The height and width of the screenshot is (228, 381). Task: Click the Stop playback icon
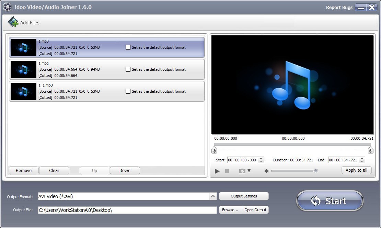pyautogui.click(x=227, y=170)
